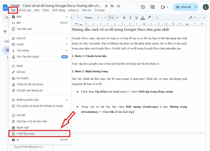Viewport: 210px width, 151px height.
Task: Open the Chèn menu
Action: click(x=46, y=10)
